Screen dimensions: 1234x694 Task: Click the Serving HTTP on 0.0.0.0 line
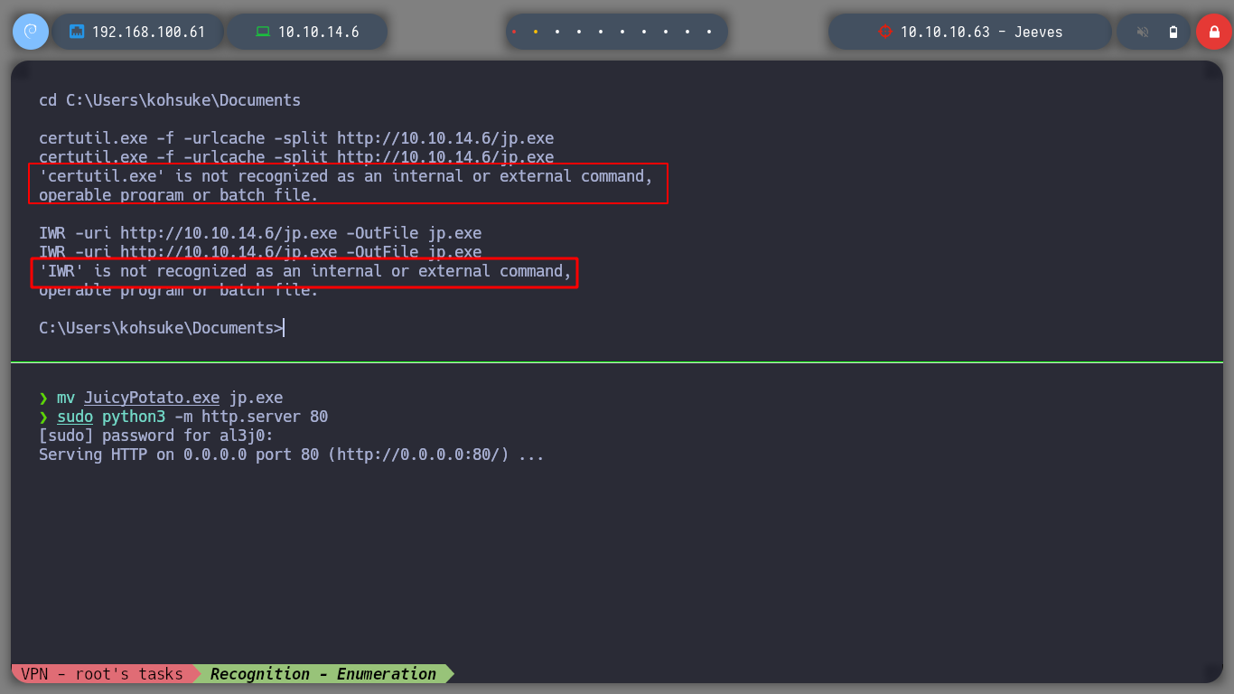coord(292,455)
